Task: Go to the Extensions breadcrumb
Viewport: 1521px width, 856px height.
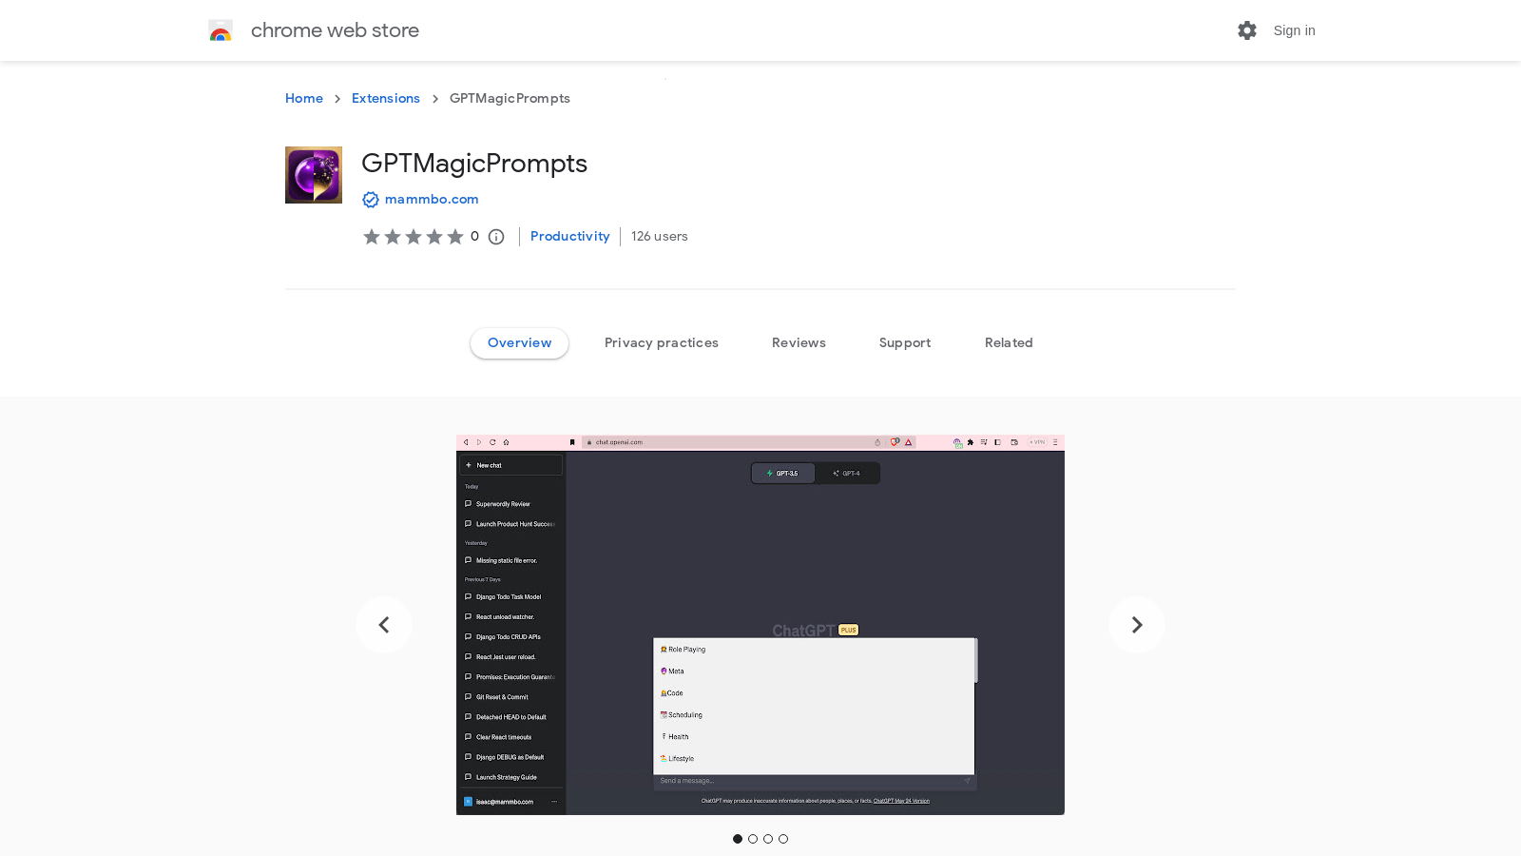Action: pyautogui.click(x=386, y=98)
